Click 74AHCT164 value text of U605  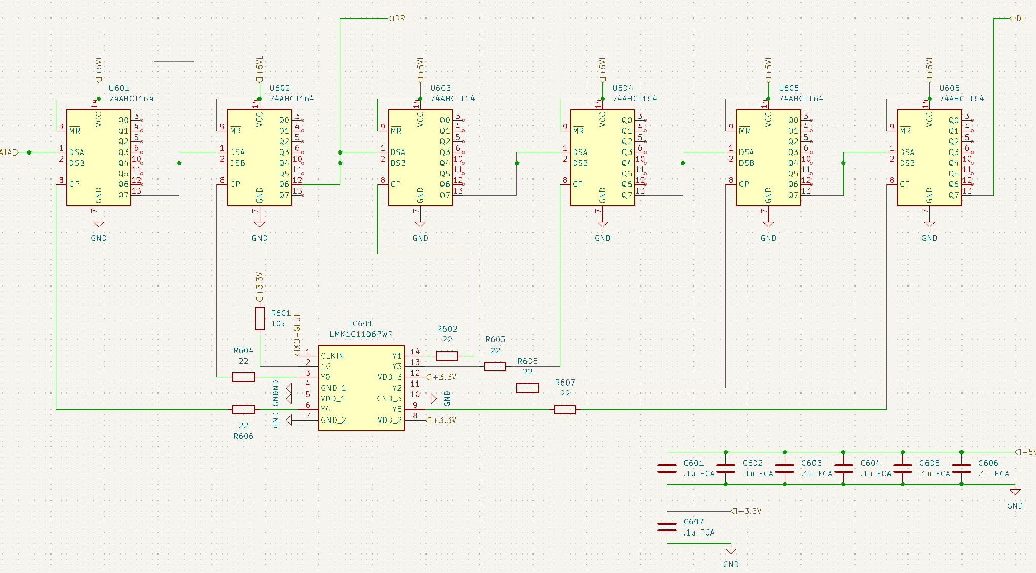click(x=801, y=99)
